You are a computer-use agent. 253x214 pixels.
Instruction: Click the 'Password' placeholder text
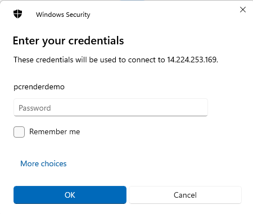35,108
